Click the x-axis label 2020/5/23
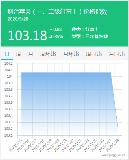Screen dimensions: 129x160 pos(75,146)
